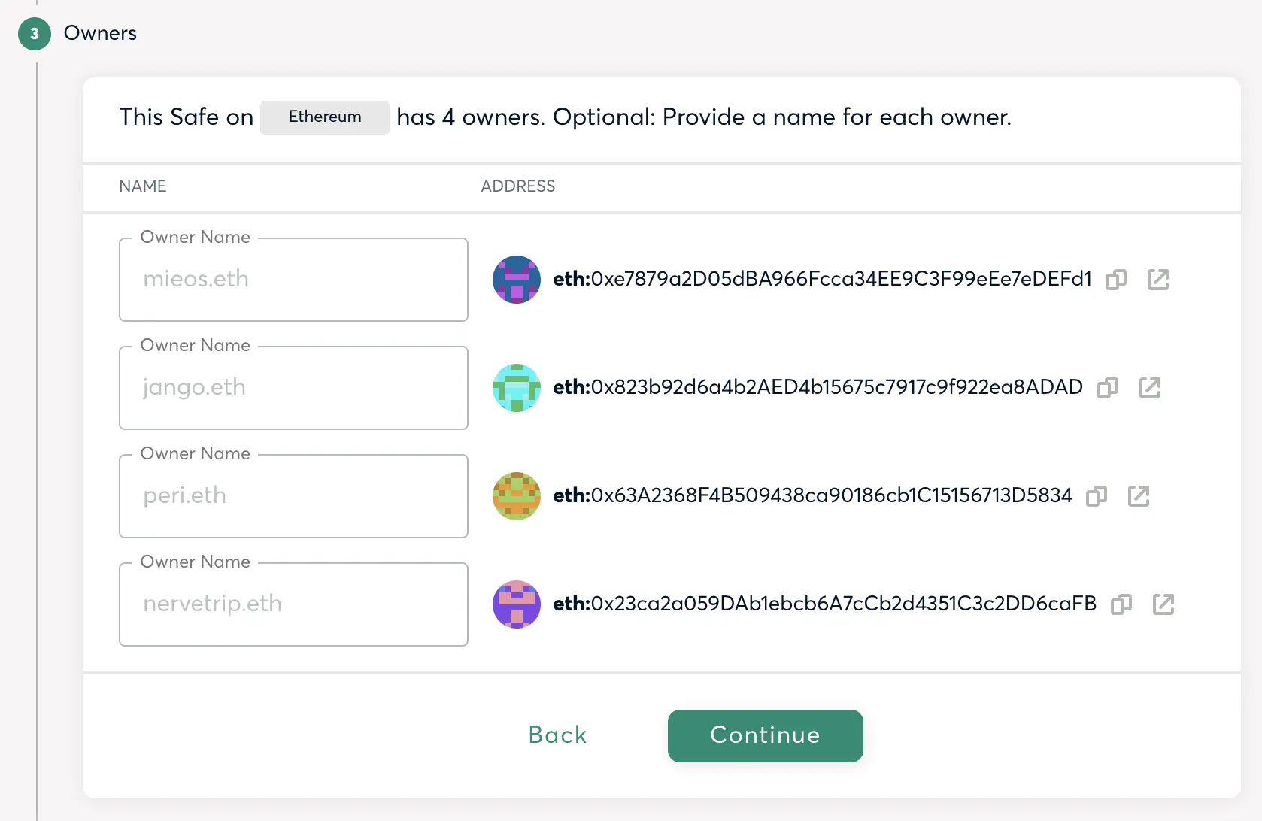Copy the address starting with 0x23ca2a05
This screenshot has height=821, width=1262.
[1121, 604]
